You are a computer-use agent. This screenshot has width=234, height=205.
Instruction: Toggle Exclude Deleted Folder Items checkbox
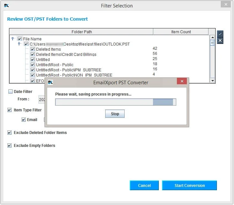pos(10,133)
